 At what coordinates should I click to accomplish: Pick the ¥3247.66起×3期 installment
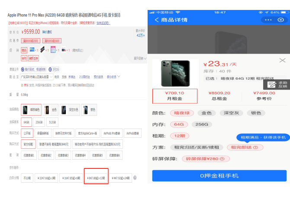[x=46, y=178]
